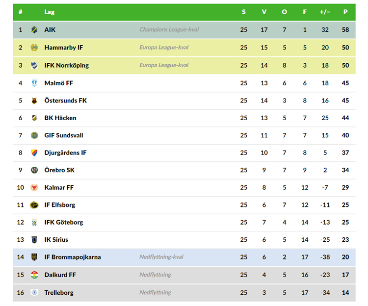
Task: Click the Djurgårdens IF crest icon
Action: [34, 153]
